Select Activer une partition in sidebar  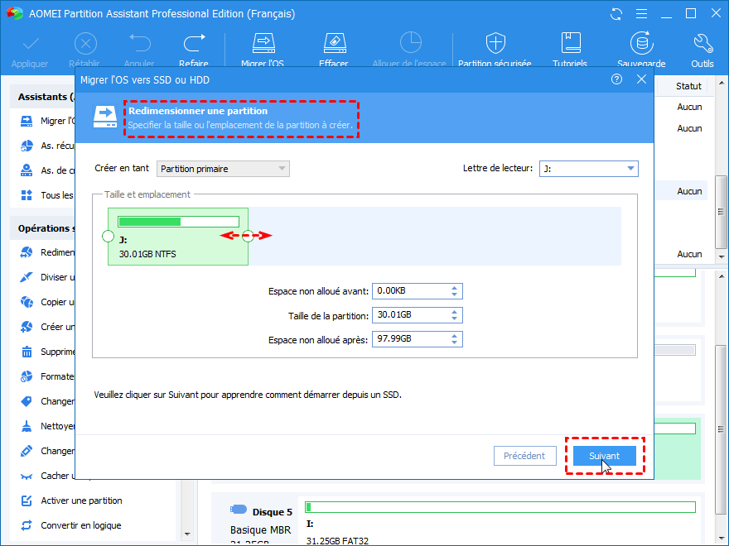(71, 500)
